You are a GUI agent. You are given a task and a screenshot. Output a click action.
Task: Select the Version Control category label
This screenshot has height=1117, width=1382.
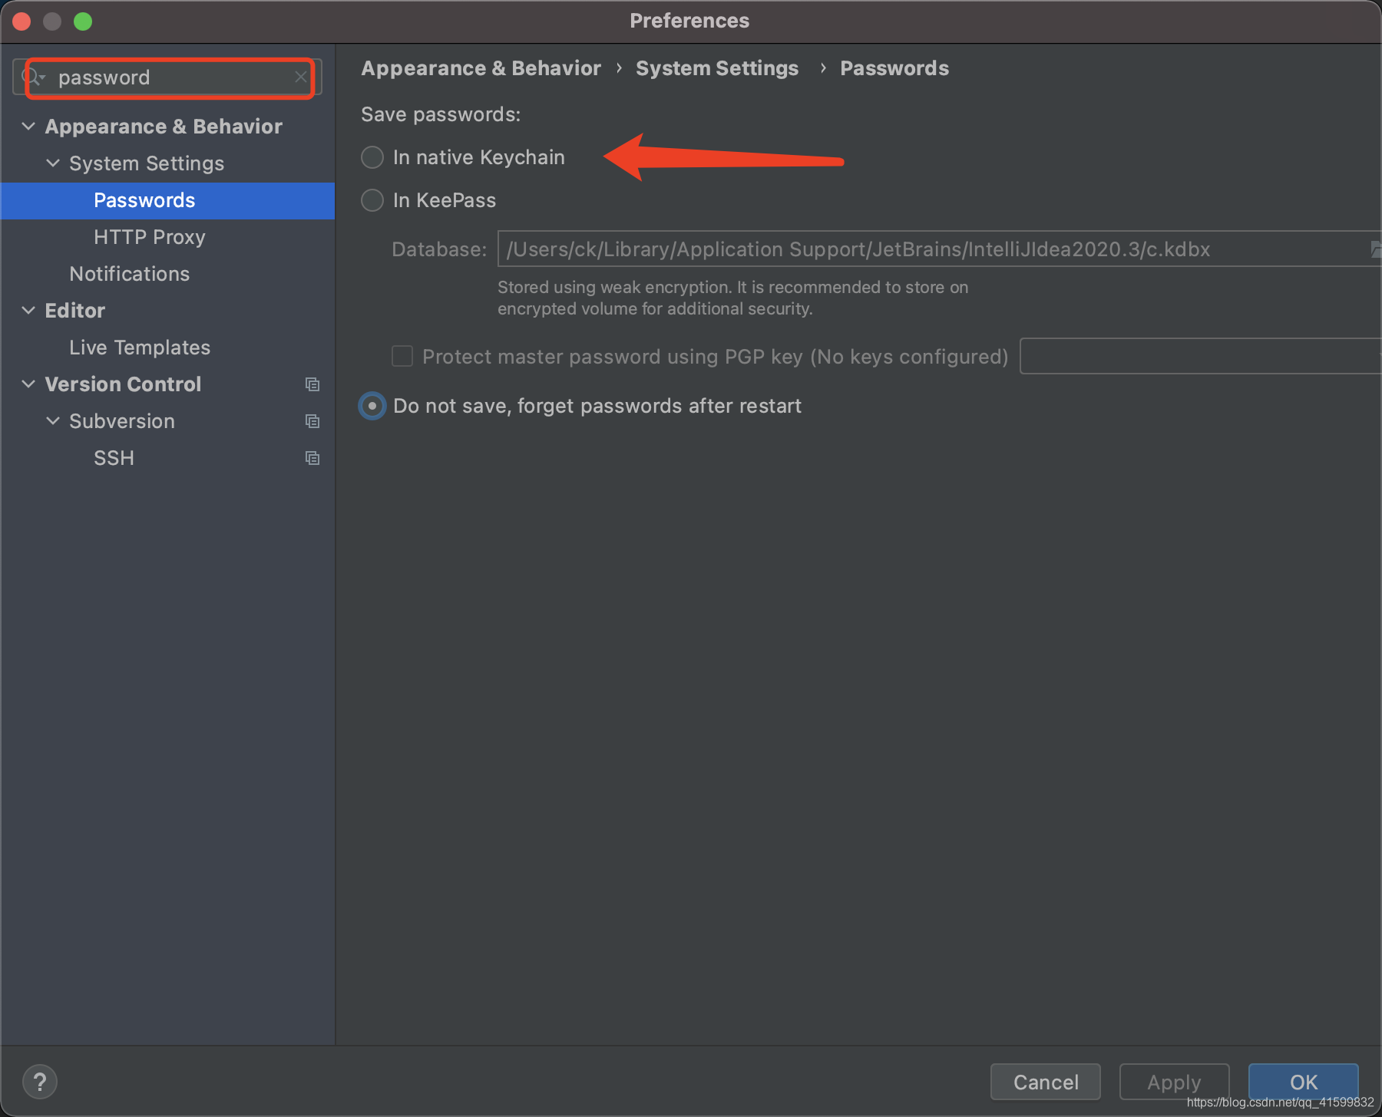coord(123,384)
